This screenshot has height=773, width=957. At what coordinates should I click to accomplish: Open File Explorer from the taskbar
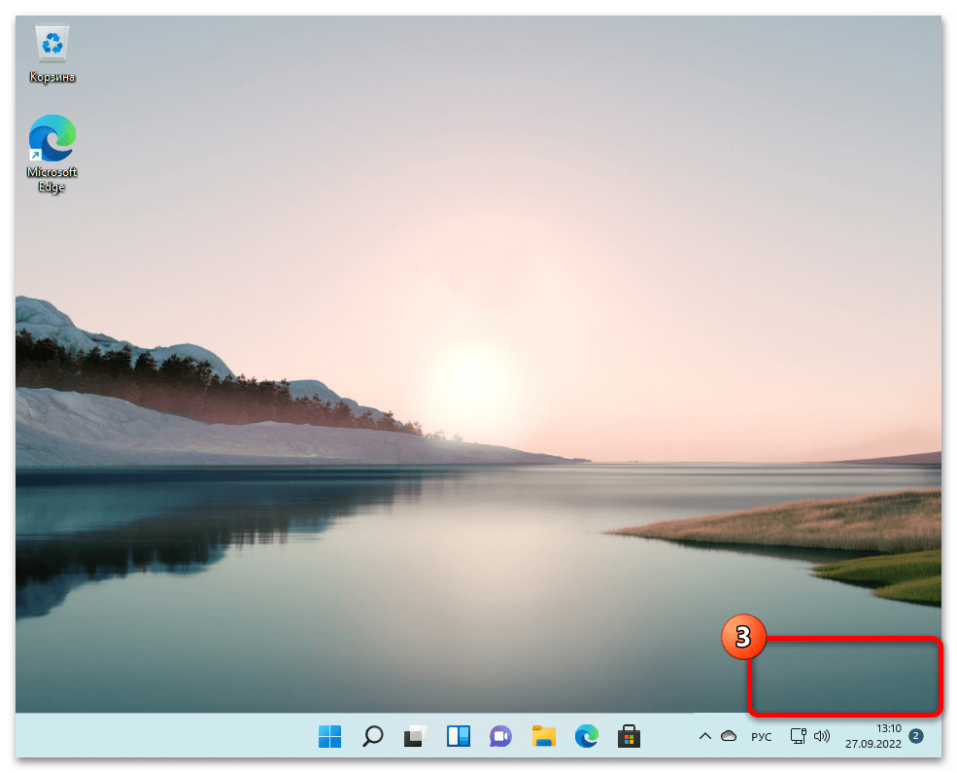tap(543, 736)
